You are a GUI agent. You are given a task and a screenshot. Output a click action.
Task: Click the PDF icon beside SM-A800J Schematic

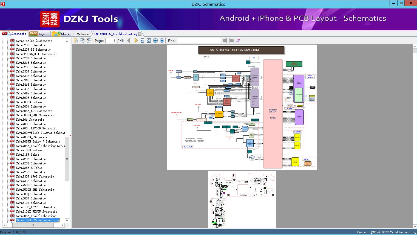[x=12, y=194]
